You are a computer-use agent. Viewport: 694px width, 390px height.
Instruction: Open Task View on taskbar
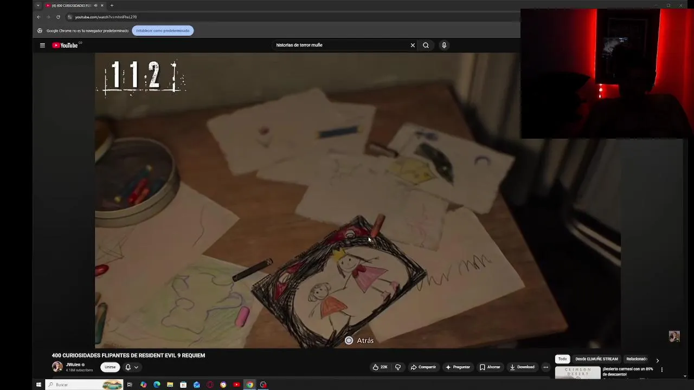click(130, 385)
